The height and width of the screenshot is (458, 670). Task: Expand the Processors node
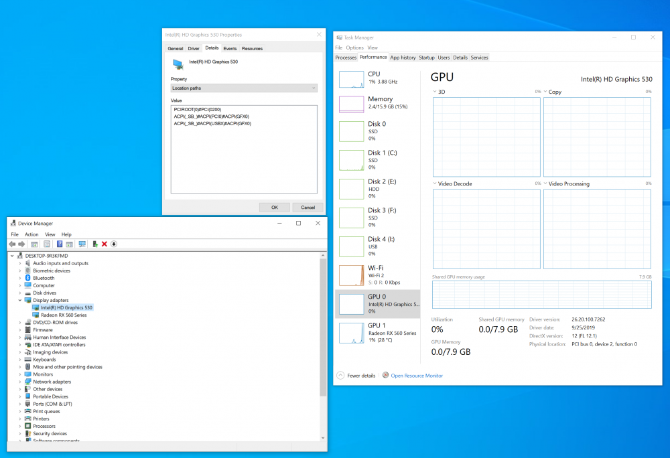[20, 426]
